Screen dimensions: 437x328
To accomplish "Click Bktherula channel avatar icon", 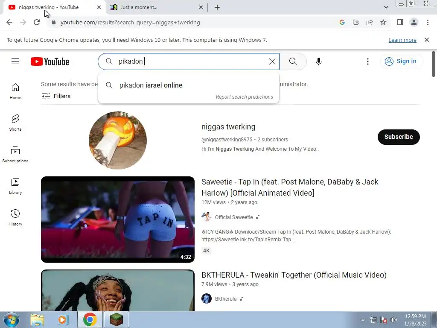I will [x=207, y=299].
